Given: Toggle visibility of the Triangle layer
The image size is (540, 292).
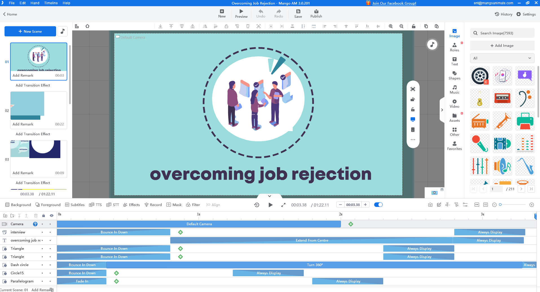Looking at the screenshot, I should click(x=50, y=248).
